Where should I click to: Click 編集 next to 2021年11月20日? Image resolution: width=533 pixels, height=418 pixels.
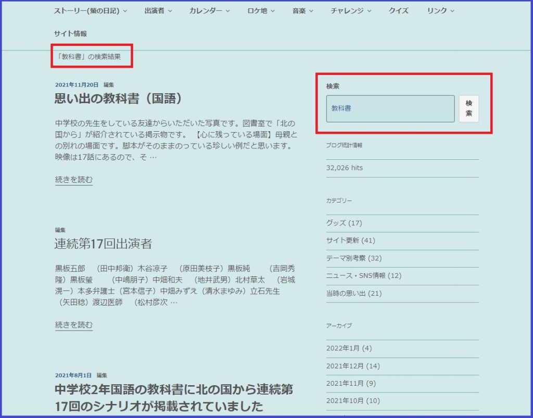[x=108, y=84]
